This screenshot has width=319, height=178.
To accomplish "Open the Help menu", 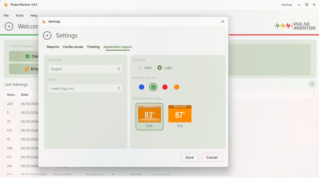I will tap(34, 15).
